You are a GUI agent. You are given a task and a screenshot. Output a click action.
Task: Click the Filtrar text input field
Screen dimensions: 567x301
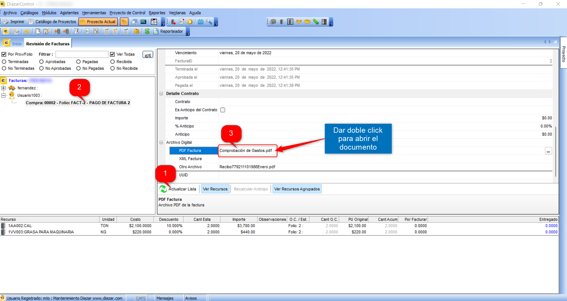click(82, 55)
